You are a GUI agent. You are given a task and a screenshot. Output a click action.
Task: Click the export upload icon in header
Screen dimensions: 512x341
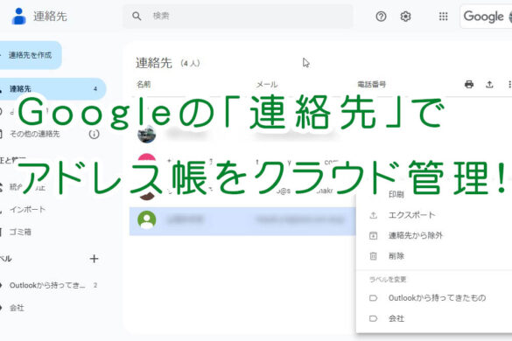[x=489, y=85]
